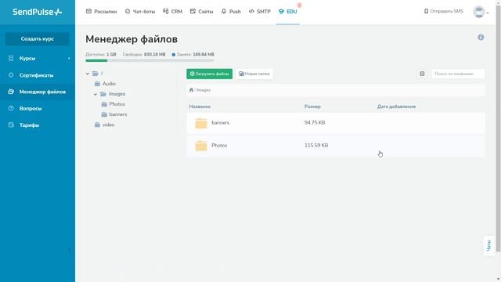The image size is (501, 282).
Task: Click the Менеджер файлов sidebar icon
Action: point(11,92)
